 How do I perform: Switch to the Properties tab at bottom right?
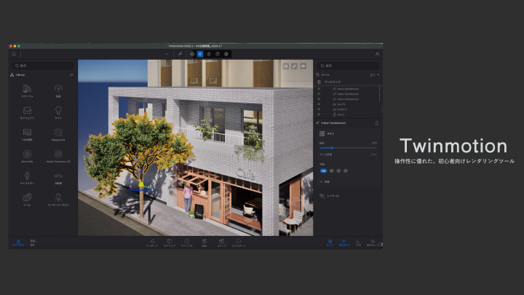tap(344, 243)
